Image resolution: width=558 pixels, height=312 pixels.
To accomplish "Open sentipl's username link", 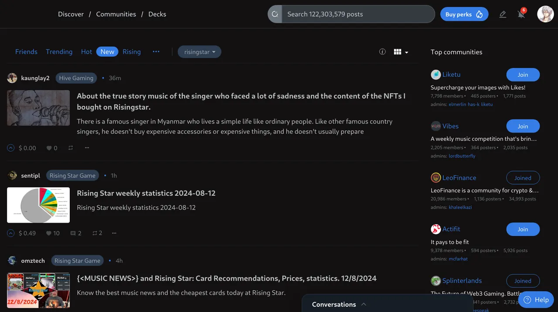I will (x=31, y=175).
